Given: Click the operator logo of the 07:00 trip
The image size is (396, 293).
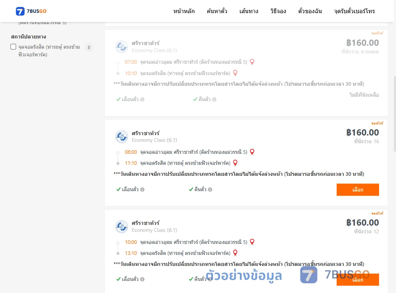Looking at the screenshot, I should point(122,47).
